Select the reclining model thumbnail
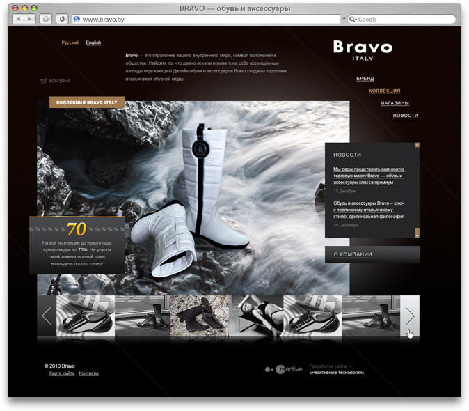Screen dimensions: 469x411 [x=256, y=316]
